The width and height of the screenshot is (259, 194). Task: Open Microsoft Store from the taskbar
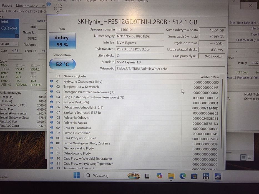[194, 176]
